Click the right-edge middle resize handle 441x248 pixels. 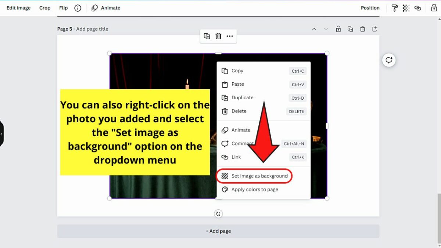click(327, 126)
